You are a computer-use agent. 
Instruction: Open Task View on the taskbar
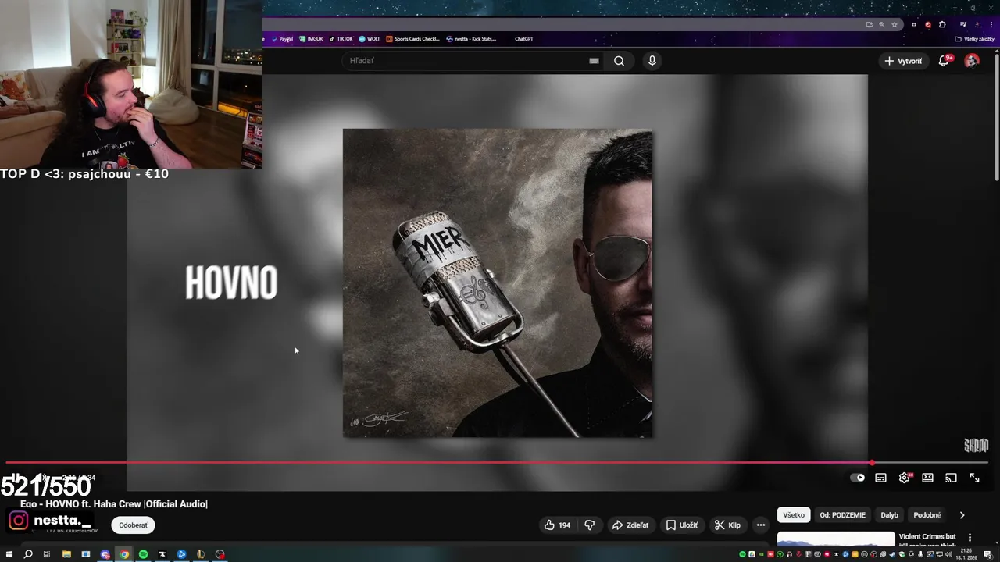pos(47,554)
